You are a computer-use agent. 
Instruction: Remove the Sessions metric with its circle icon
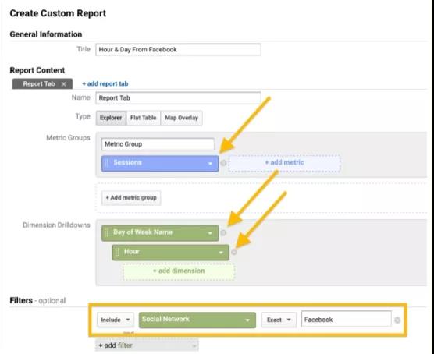coord(223,163)
